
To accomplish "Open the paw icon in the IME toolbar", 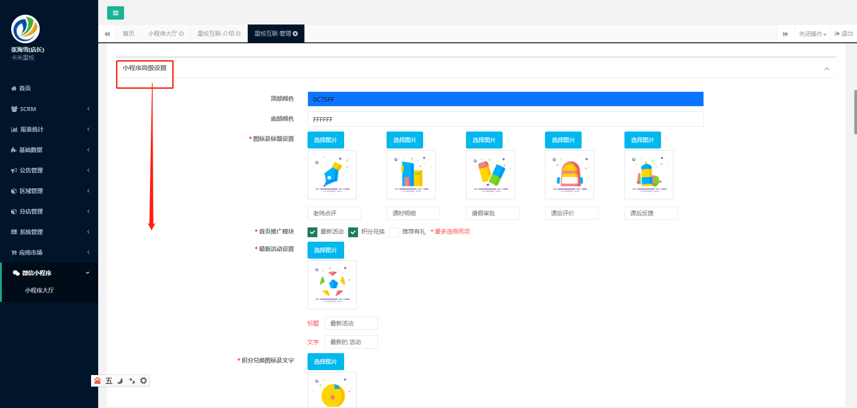I will 97,381.
